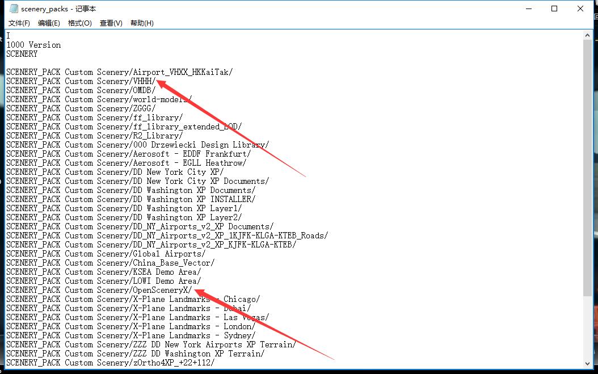Click the X-Plane Landmarks - Chicago line

tap(133, 299)
